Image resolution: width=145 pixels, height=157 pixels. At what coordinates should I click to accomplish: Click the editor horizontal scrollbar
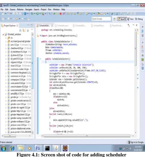pyautogui.click(x=87, y=136)
